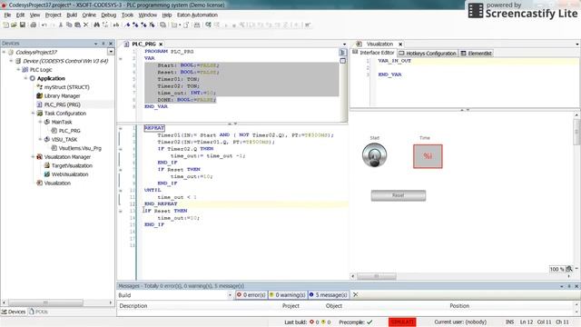
Task: Click the TargetVisualization tree icon
Action: [46, 165]
